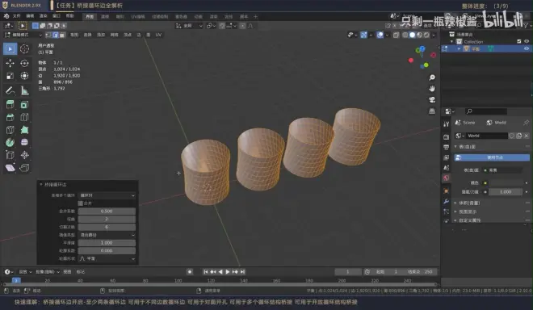Toggle Collection exclude checkbox in outliner

click(519, 41)
